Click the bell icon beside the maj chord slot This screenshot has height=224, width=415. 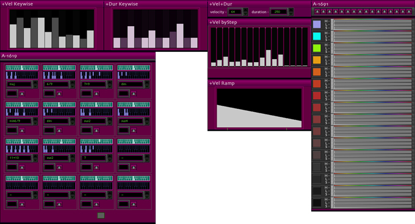tap(22, 93)
